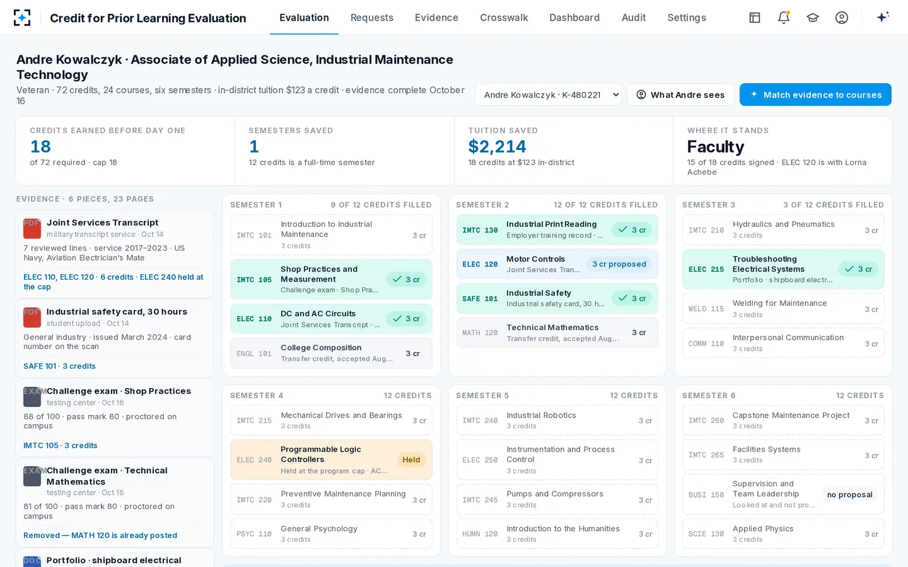Select the IMTC 220 Preventive Maintenance Planning card

coord(331,500)
